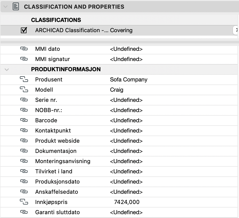This screenshot has width=239, height=218.
Task: Click the link icon beside MMI dato
Action: [x=24, y=49]
